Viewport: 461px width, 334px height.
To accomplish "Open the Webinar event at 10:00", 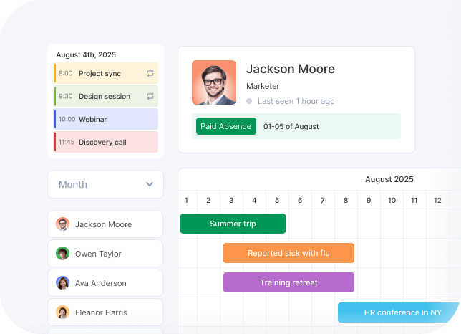I will tap(106, 119).
